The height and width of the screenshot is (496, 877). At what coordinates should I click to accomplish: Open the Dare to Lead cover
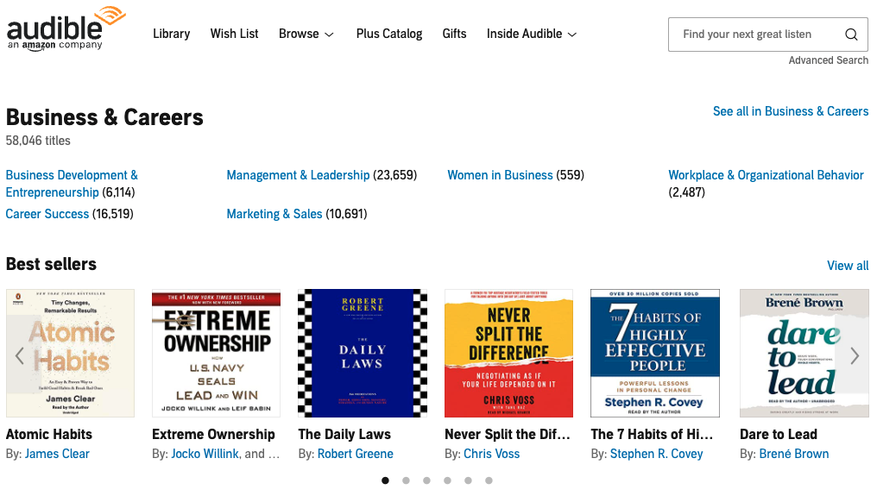[804, 354]
